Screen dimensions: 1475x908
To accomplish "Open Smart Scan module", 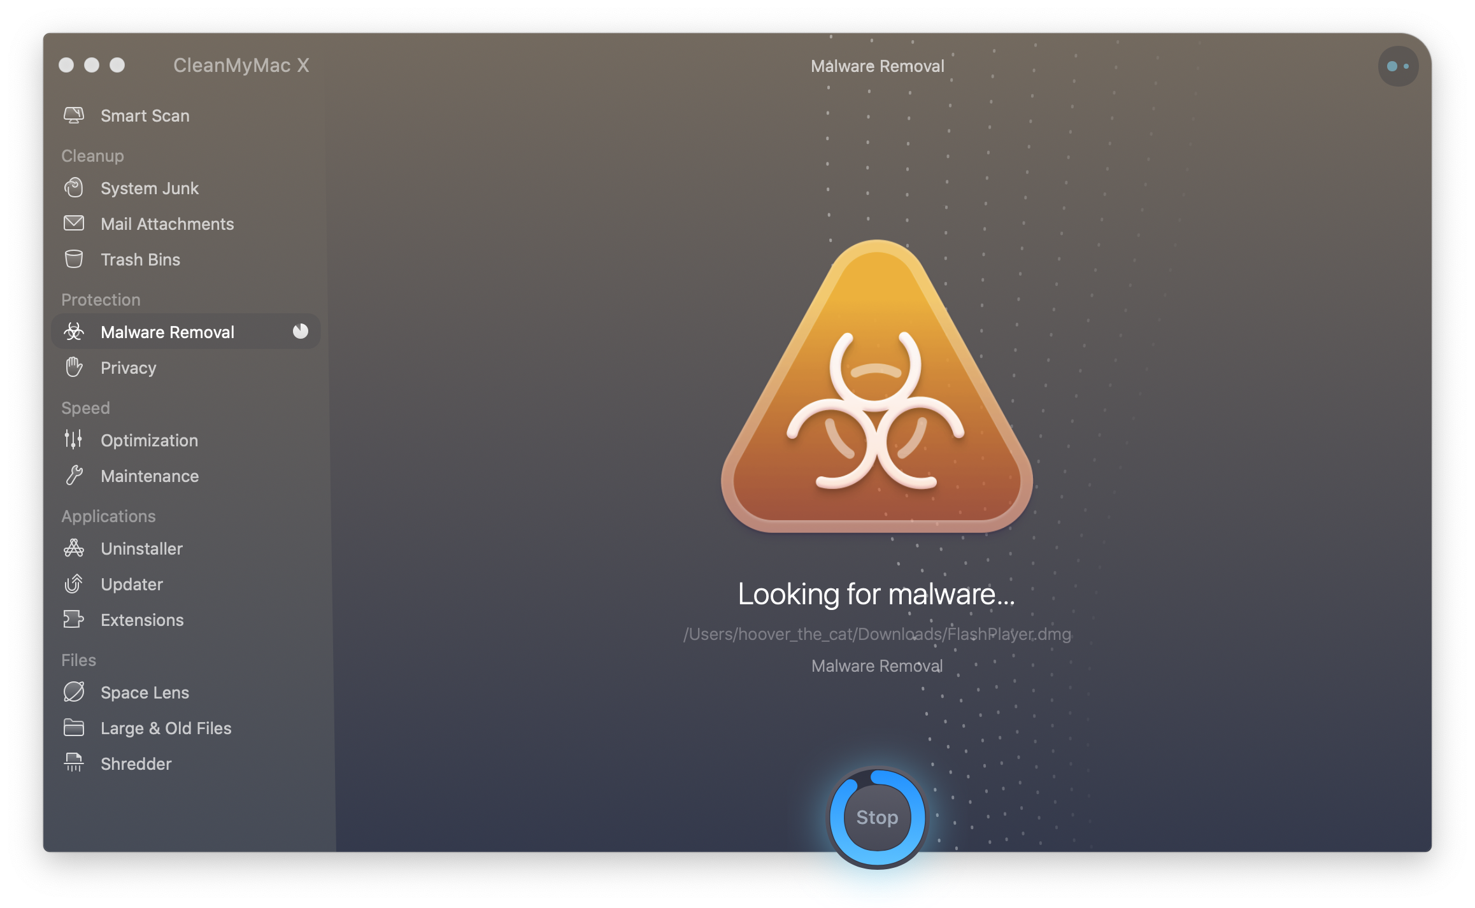I will point(186,116).
